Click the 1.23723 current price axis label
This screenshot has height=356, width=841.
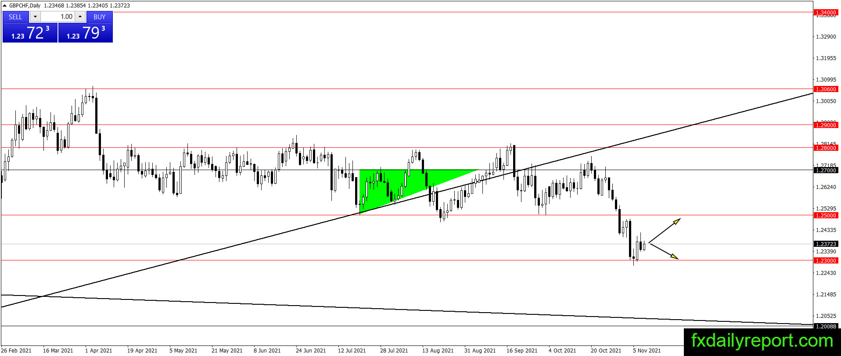point(826,244)
